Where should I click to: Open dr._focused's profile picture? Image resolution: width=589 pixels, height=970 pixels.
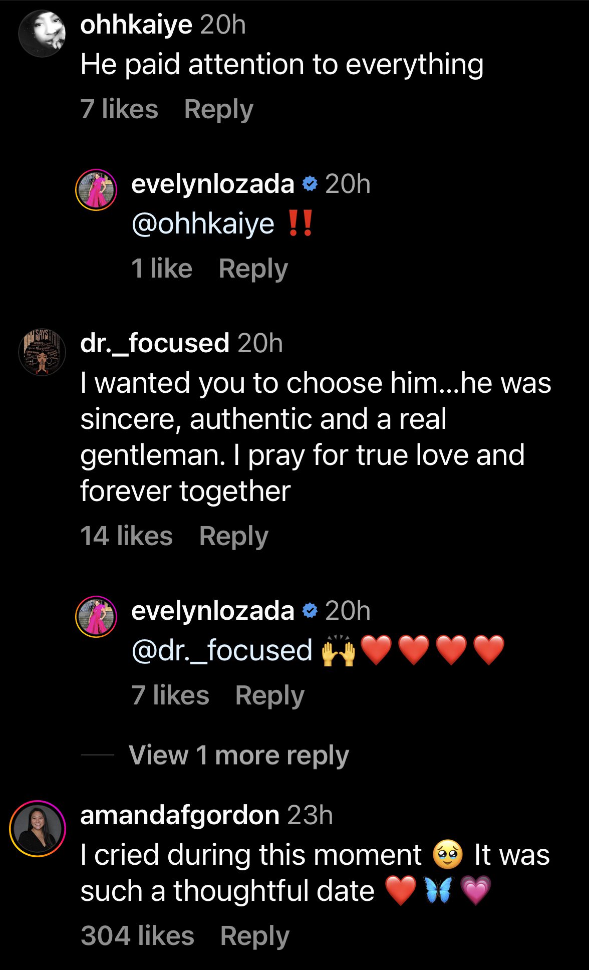coord(42,352)
